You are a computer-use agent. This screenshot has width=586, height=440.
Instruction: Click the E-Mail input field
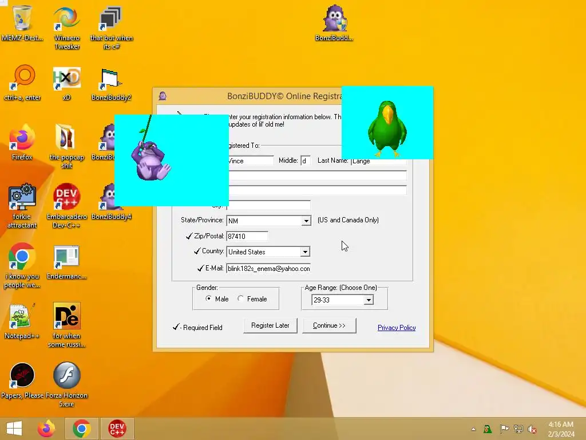268,269
